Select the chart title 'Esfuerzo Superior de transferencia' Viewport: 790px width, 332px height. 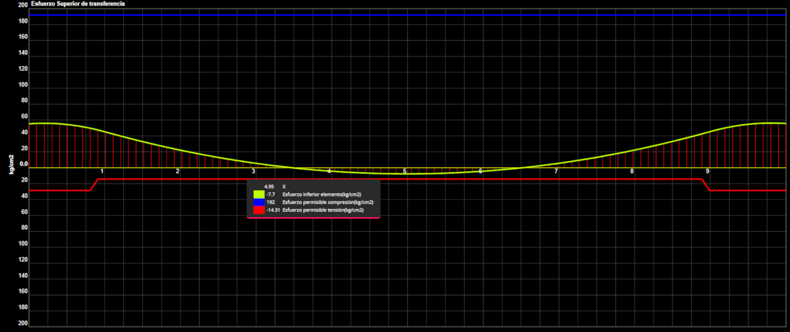click(x=78, y=3)
